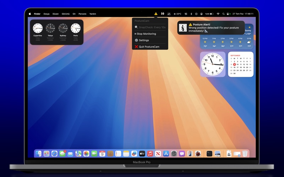Open App Store from the dock
The height and width of the screenshot is (177, 284).
click(x=166, y=154)
